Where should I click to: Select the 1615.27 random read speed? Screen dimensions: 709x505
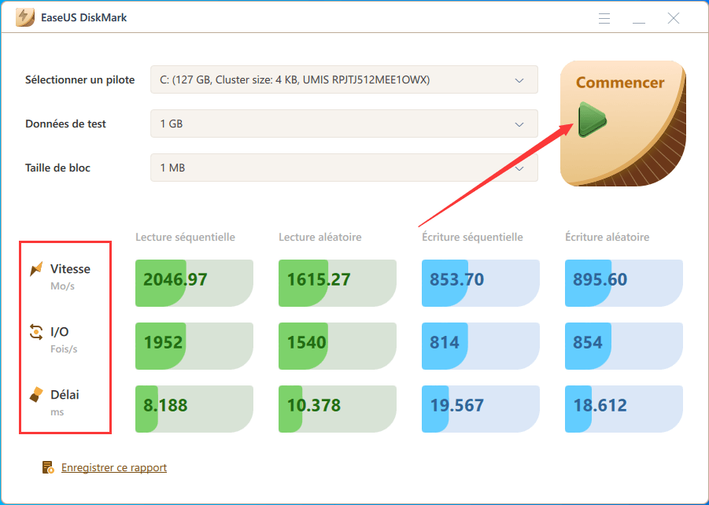coord(338,283)
